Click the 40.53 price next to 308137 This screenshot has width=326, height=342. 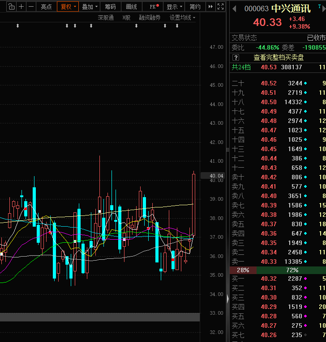tap(269, 67)
